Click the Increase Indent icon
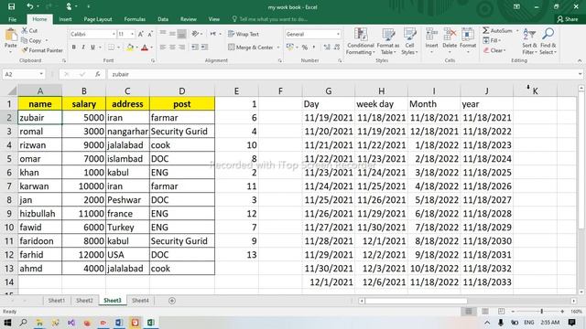This screenshot has height=329, width=586. (x=204, y=48)
